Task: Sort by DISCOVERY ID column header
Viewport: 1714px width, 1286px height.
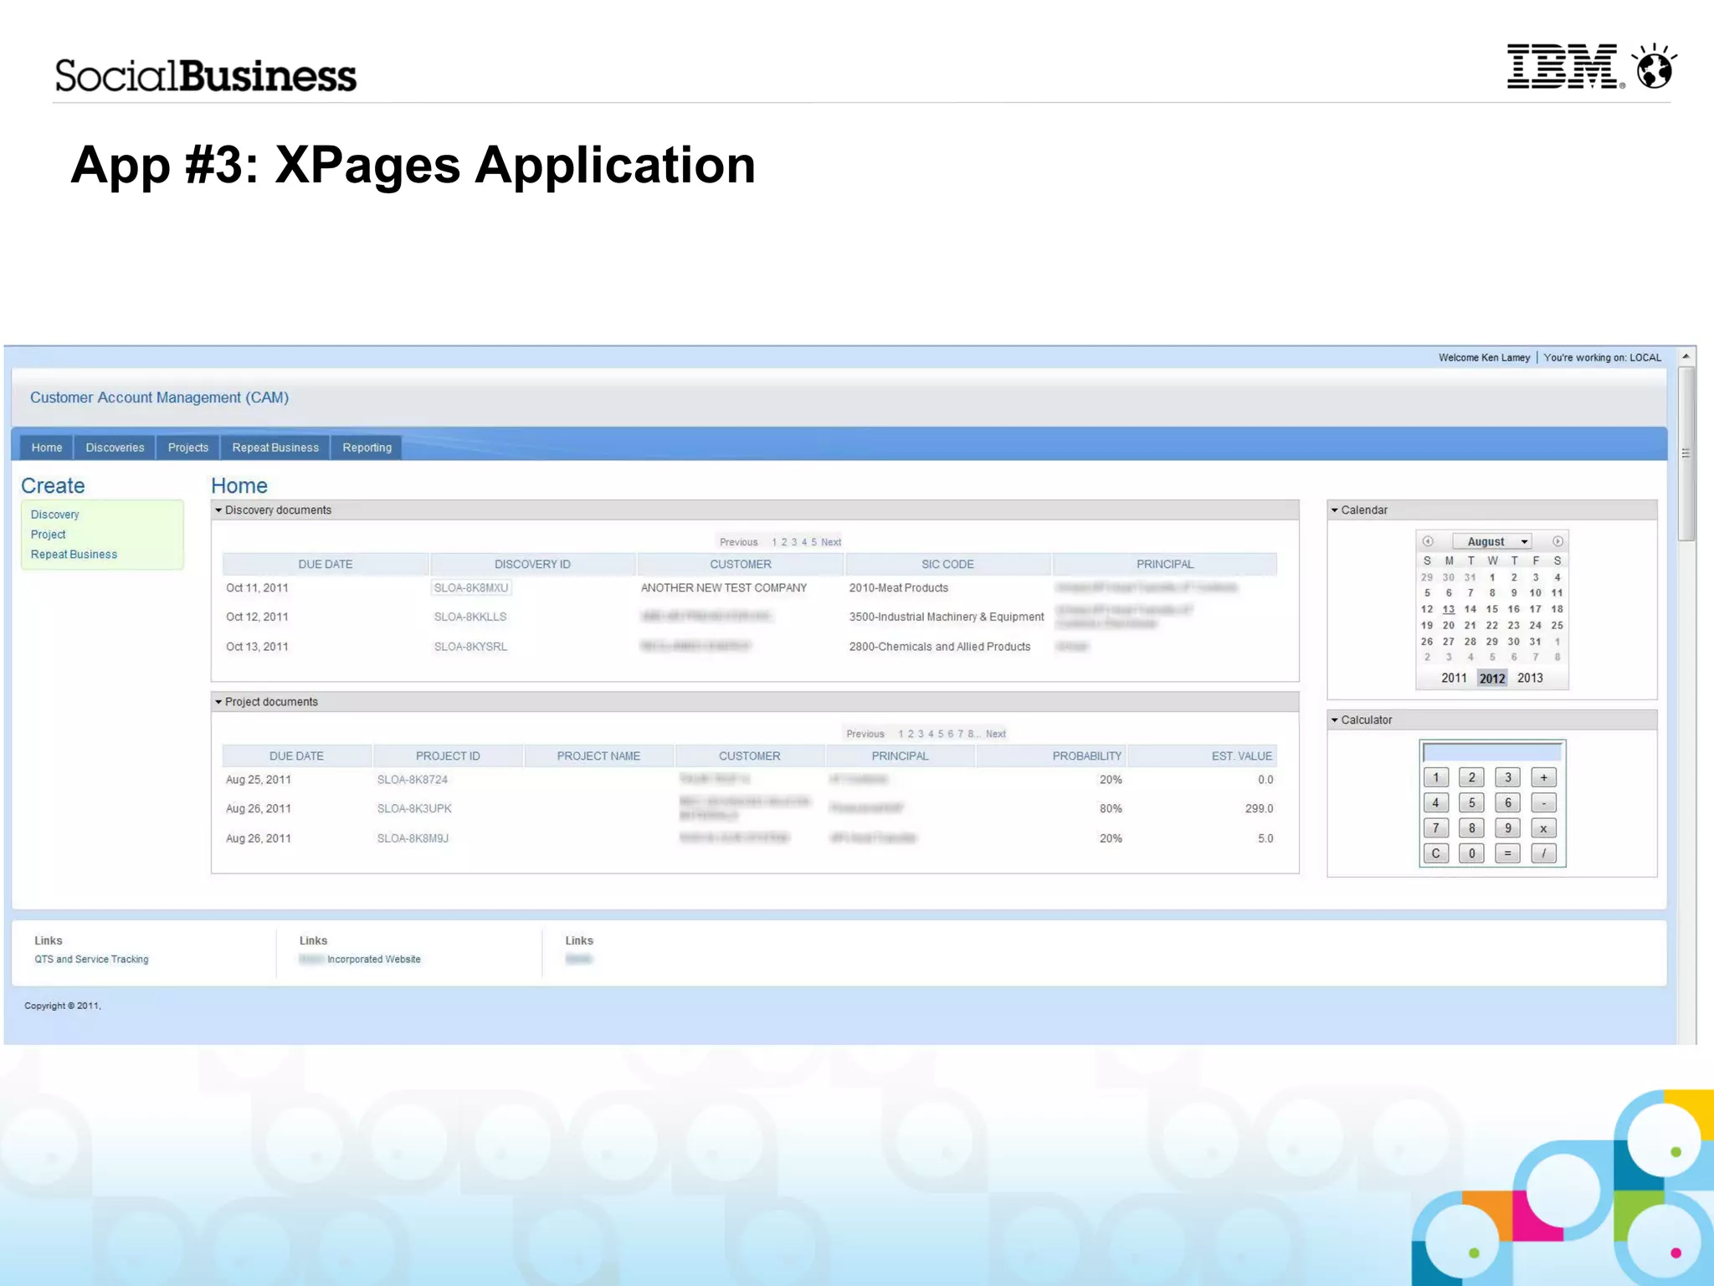Action: click(x=532, y=565)
